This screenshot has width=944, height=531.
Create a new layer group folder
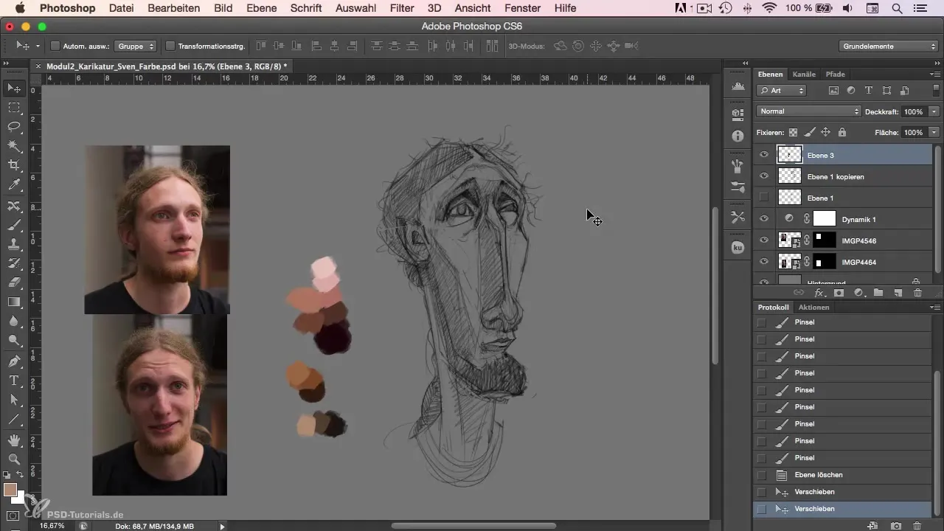pyautogui.click(x=878, y=293)
